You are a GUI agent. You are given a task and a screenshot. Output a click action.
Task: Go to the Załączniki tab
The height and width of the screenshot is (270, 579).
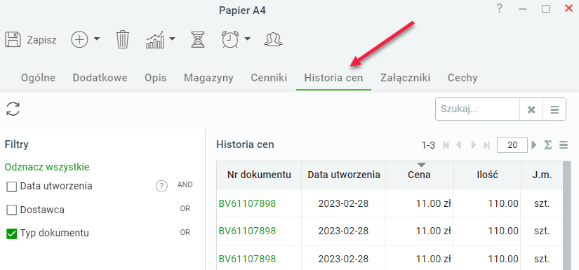pos(405,79)
